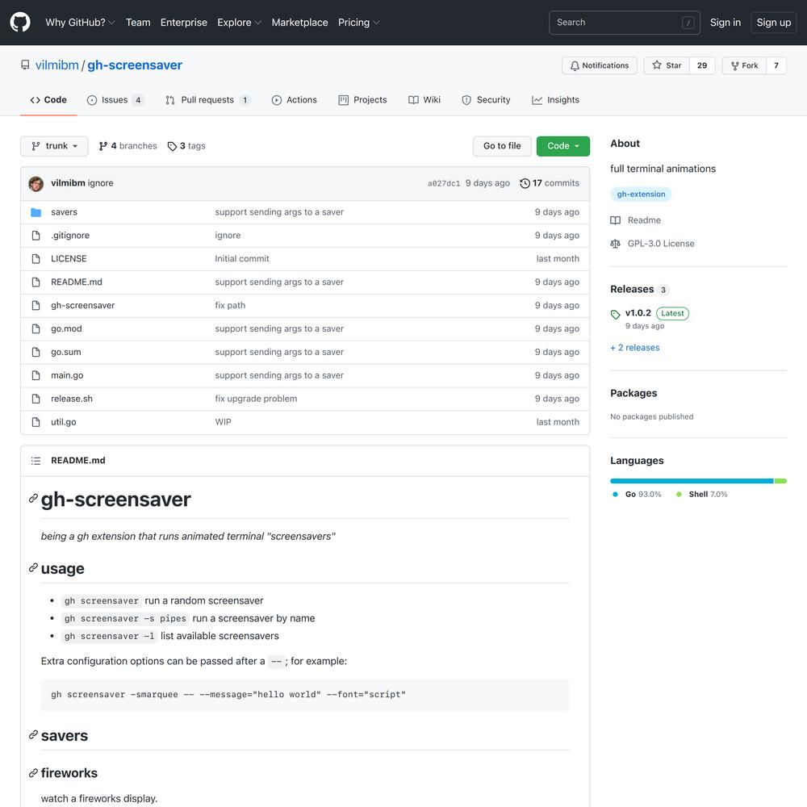The height and width of the screenshot is (807, 807).
Task: Click the .gitignore file icon
Action: [x=36, y=235]
